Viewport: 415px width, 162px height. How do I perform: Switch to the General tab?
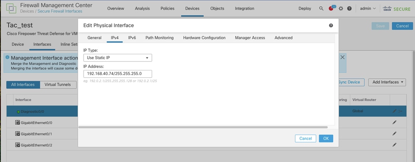click(94, 38)
